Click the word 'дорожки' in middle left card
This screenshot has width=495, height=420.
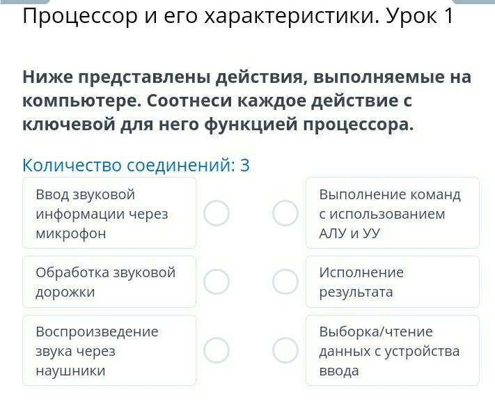(x=65, y=292)
